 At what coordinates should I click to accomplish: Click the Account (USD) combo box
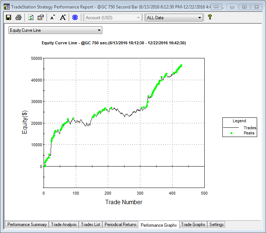113,17
